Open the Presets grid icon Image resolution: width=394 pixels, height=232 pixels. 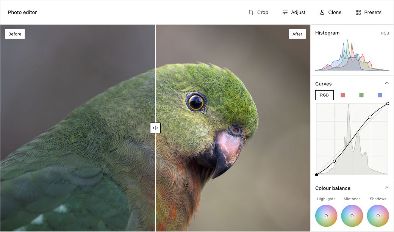[x=358, y=12]
